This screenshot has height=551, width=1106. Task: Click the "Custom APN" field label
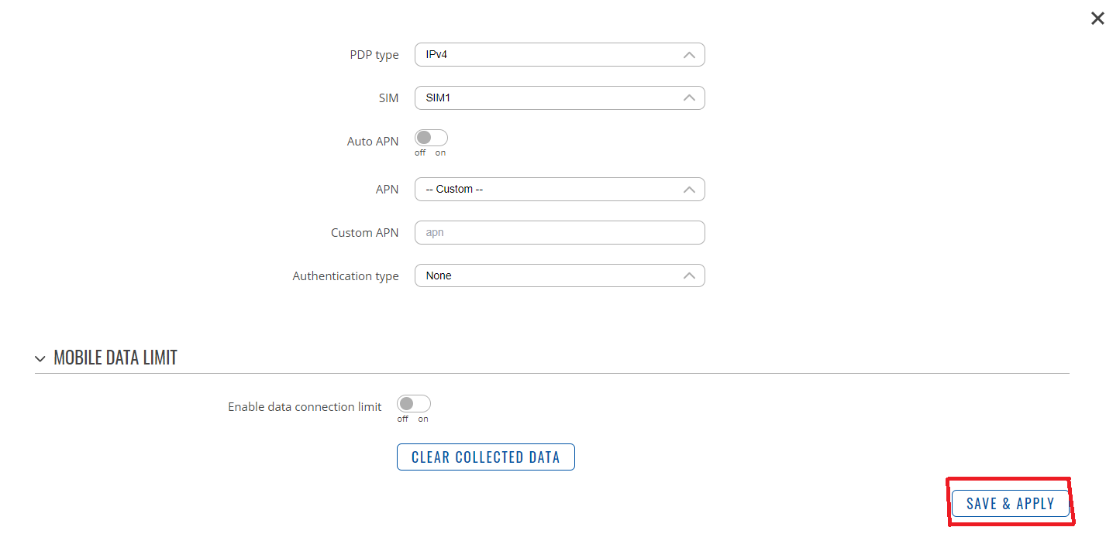tap(364, 233)
